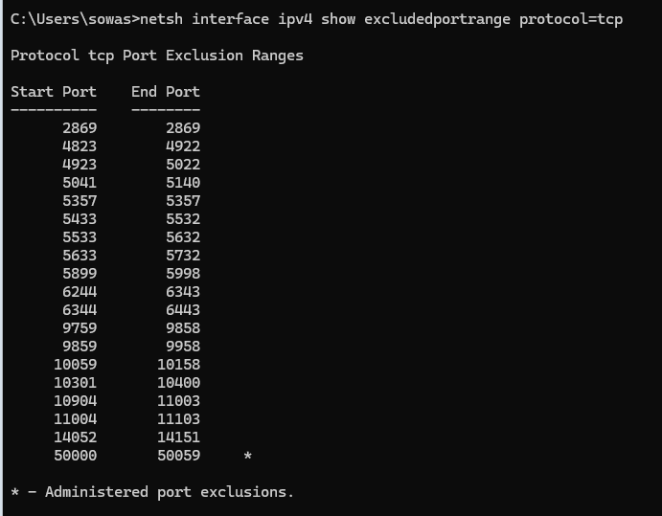Viewport: 662px width, 516px height.
Task: Click start port value 50000
Action: click(x=76, y=456)
